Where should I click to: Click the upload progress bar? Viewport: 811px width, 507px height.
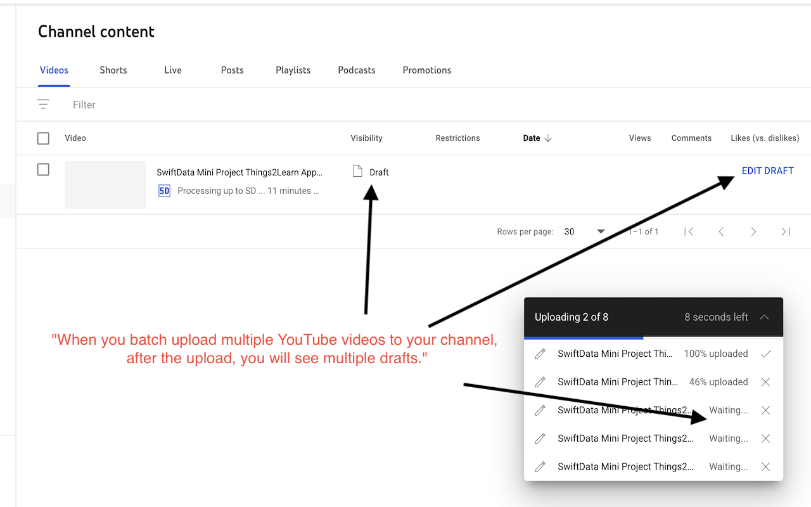[653, 338]
